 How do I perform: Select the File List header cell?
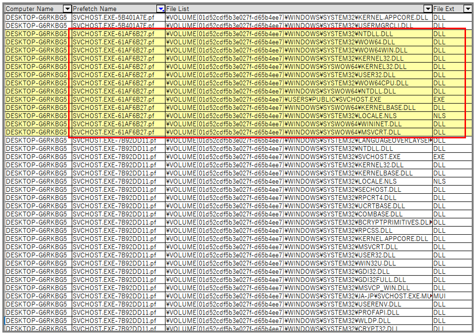click(x=299, y=9)
